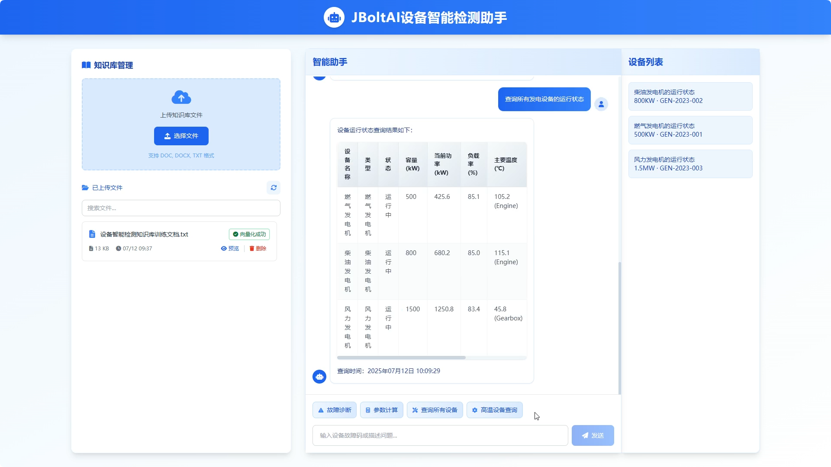The height and width of the screenshot is (467, 831).
Task: Click the 查询时间 timestamp line
Action: [389, 371]
